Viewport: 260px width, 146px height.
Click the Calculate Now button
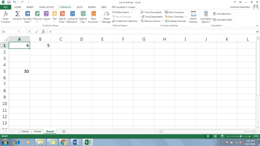pyautogui.click(x=222, y=14)
